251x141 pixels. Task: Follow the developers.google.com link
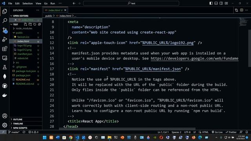coord(195,58)
